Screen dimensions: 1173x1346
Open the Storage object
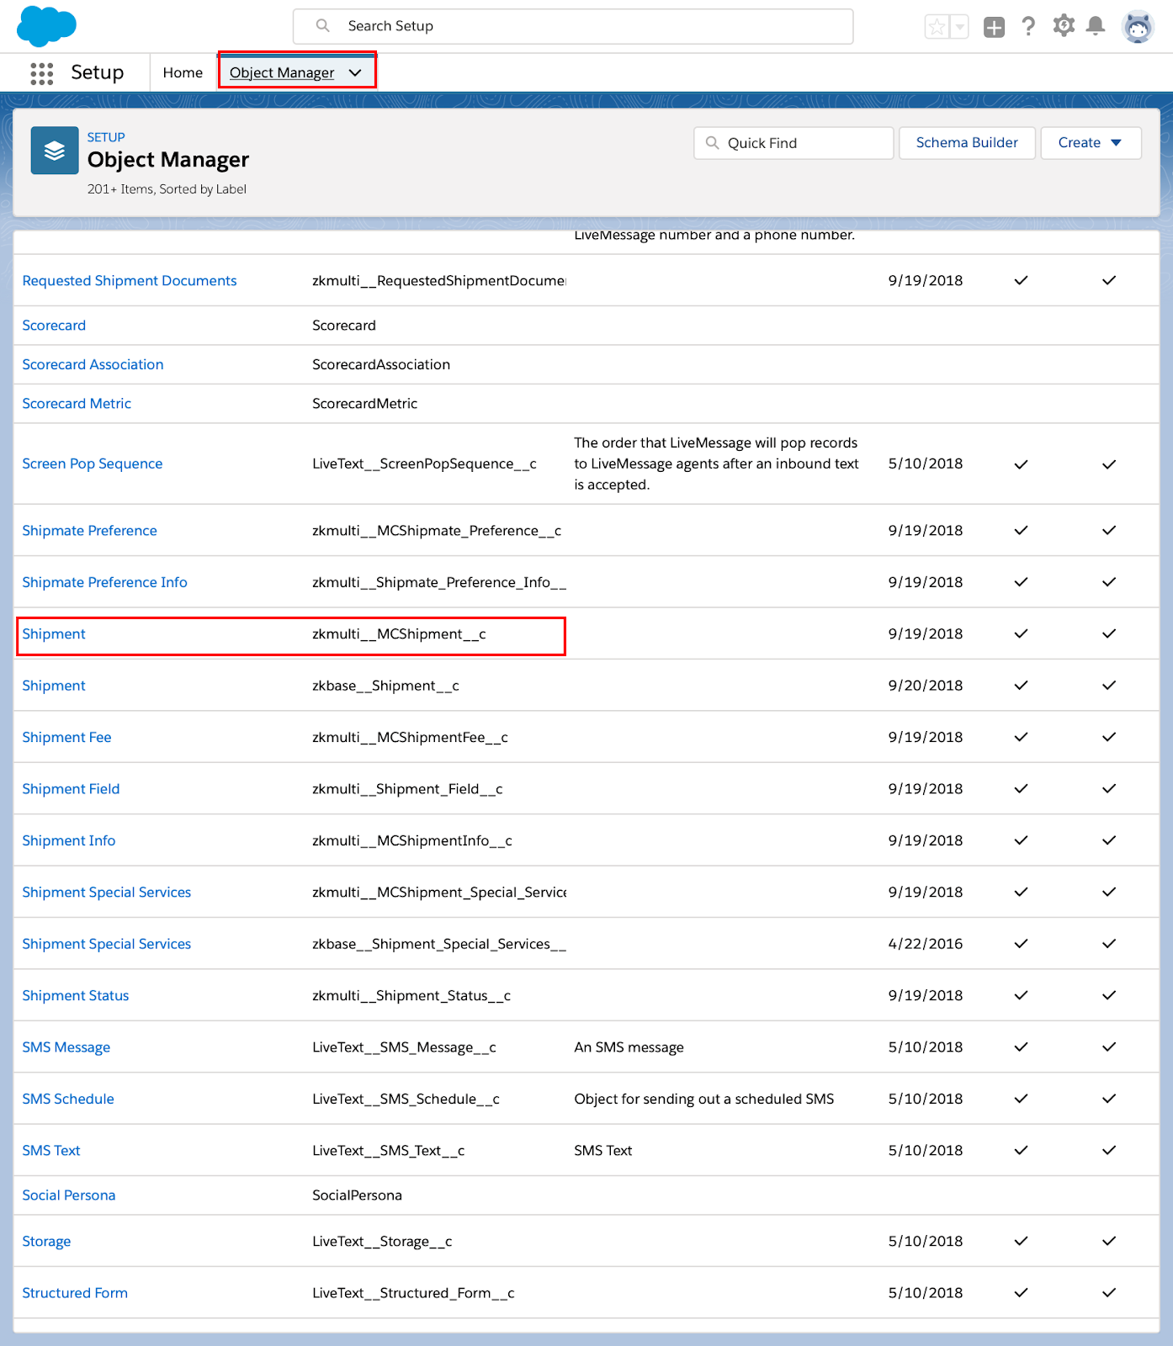[x=46, y=1242]
